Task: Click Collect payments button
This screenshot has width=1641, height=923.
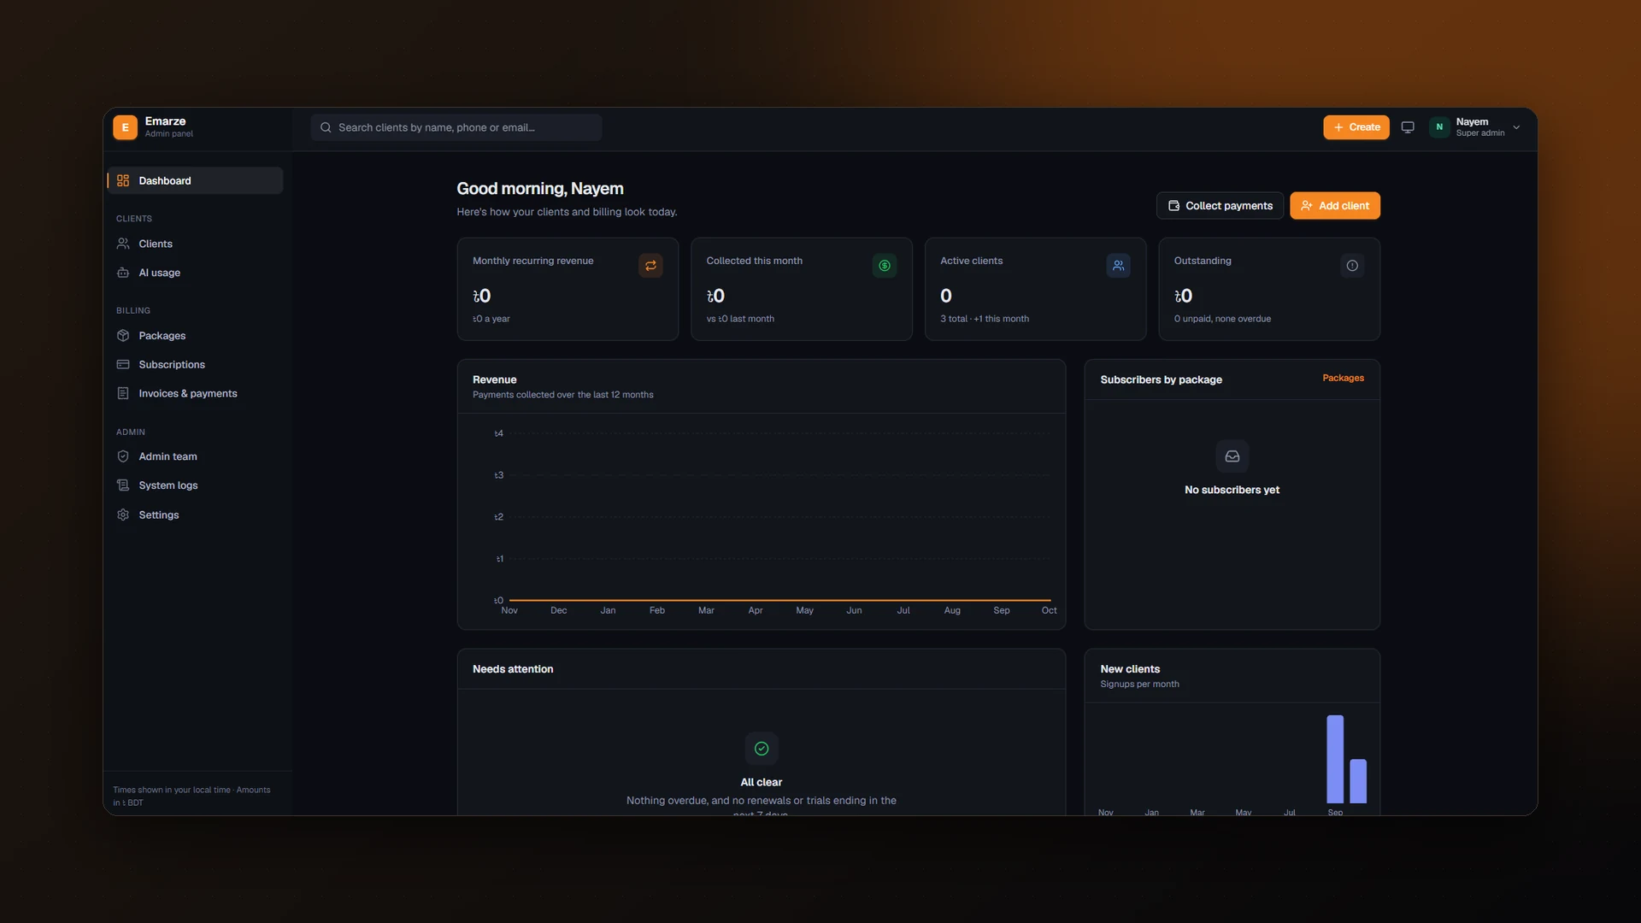Action: tap(1220, 206)
